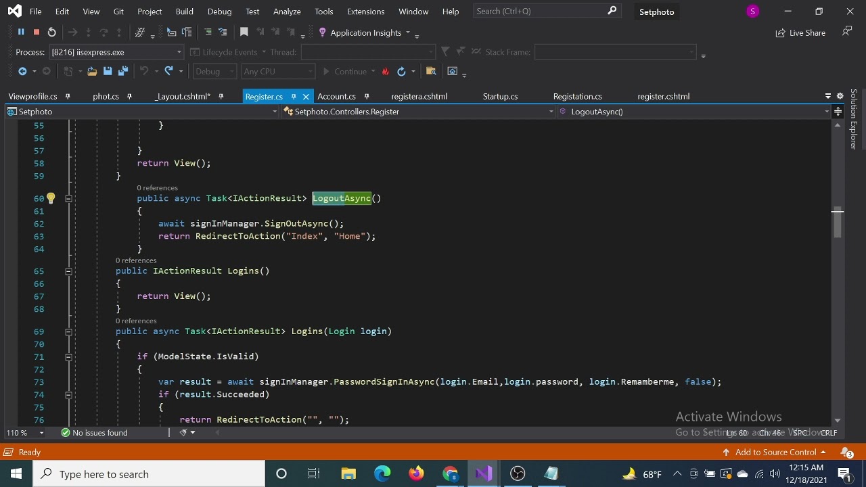
Task: Click the Visual Studio logo icon
Action: (x=14, y=11)
